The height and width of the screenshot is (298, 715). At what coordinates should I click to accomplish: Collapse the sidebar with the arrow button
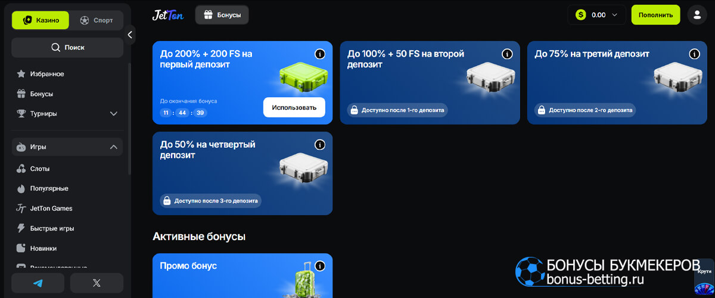(130, 35)
